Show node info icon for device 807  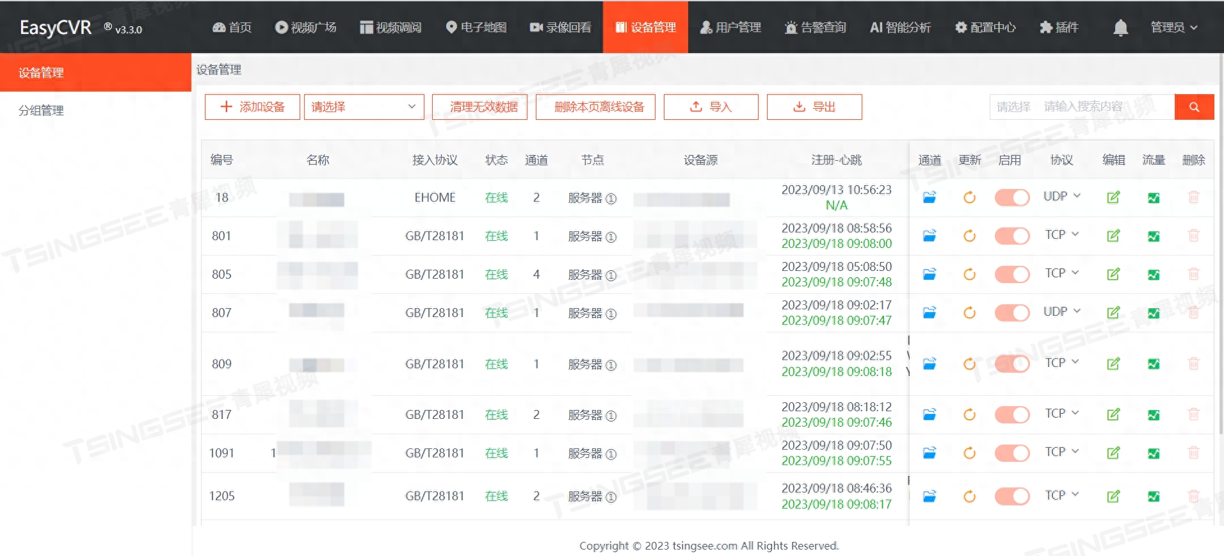(x=611, y=314)
